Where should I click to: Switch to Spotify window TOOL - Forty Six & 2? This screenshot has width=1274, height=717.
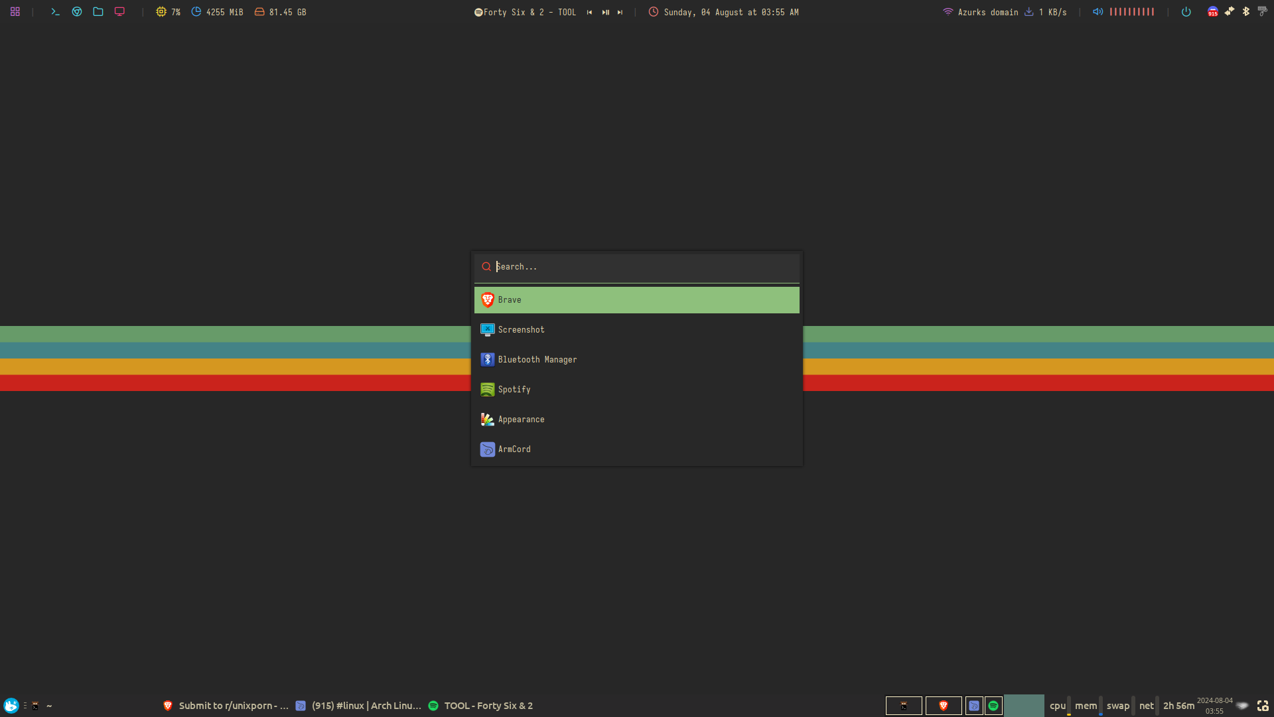click(481, 706)
